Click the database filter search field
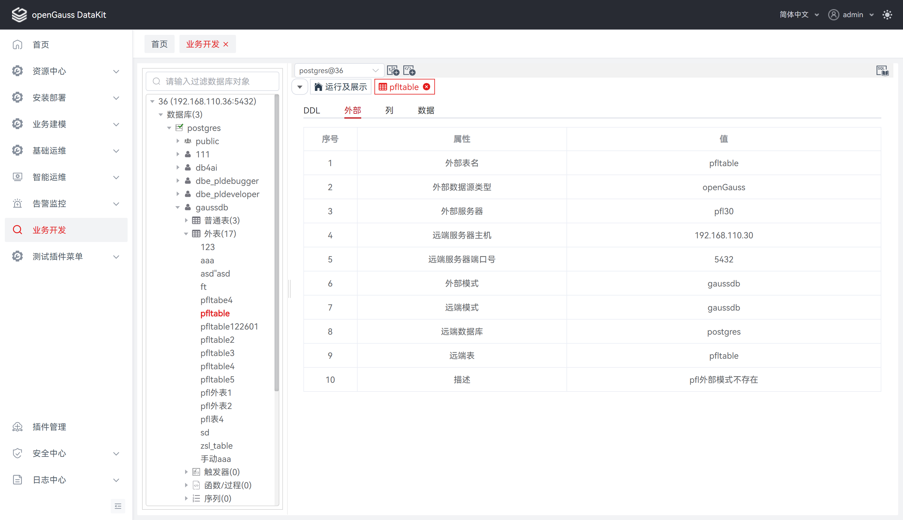 click(x=213, y=82)
